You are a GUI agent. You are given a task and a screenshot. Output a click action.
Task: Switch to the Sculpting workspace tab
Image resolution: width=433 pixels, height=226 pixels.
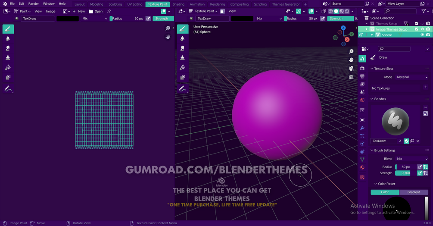click(115, 4)
